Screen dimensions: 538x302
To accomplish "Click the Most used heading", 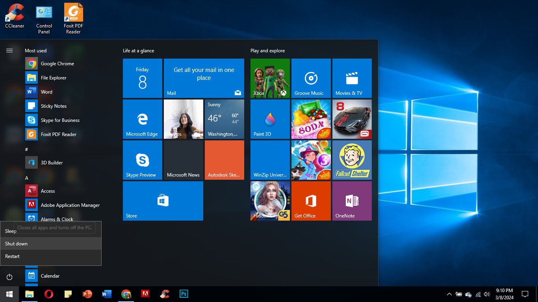I will [35, 51].
